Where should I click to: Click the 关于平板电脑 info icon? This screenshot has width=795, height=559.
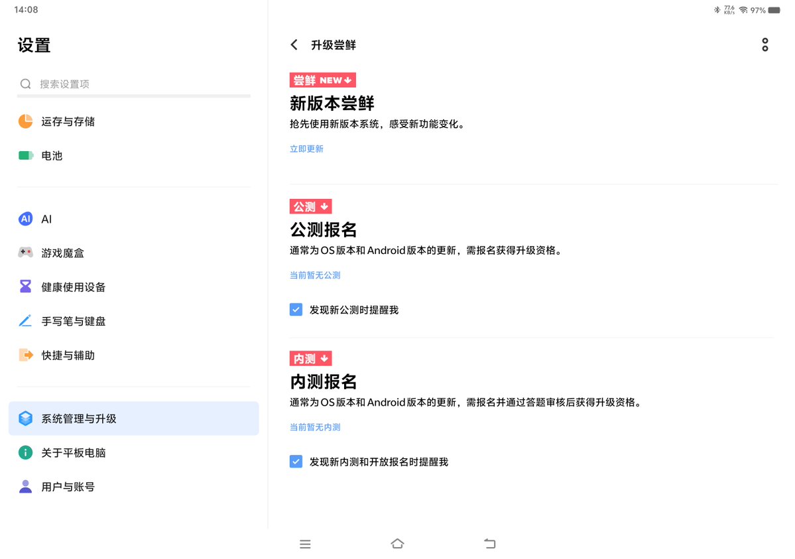25,452
